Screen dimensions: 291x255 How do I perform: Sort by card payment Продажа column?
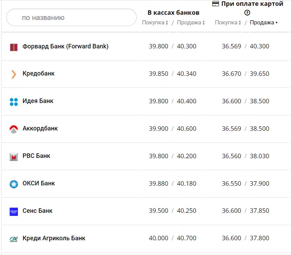(263, 23)
